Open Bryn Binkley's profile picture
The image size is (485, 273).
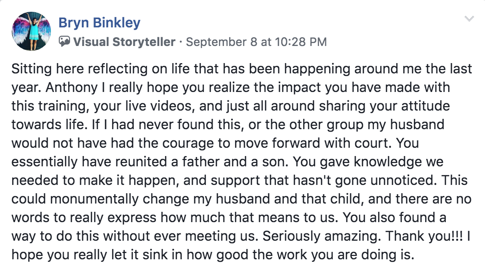31,31
